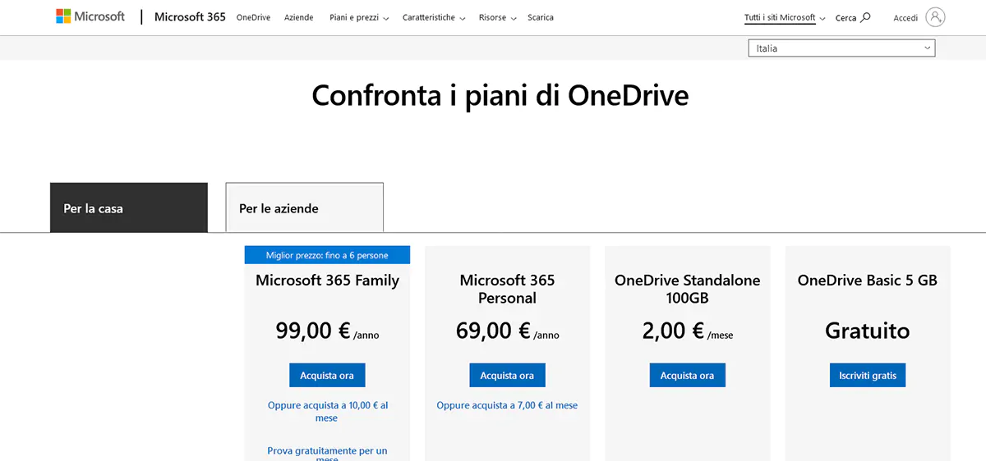Click the Microsoft logo
Viewport: 986px width, 461px height.
click(90, 16)
